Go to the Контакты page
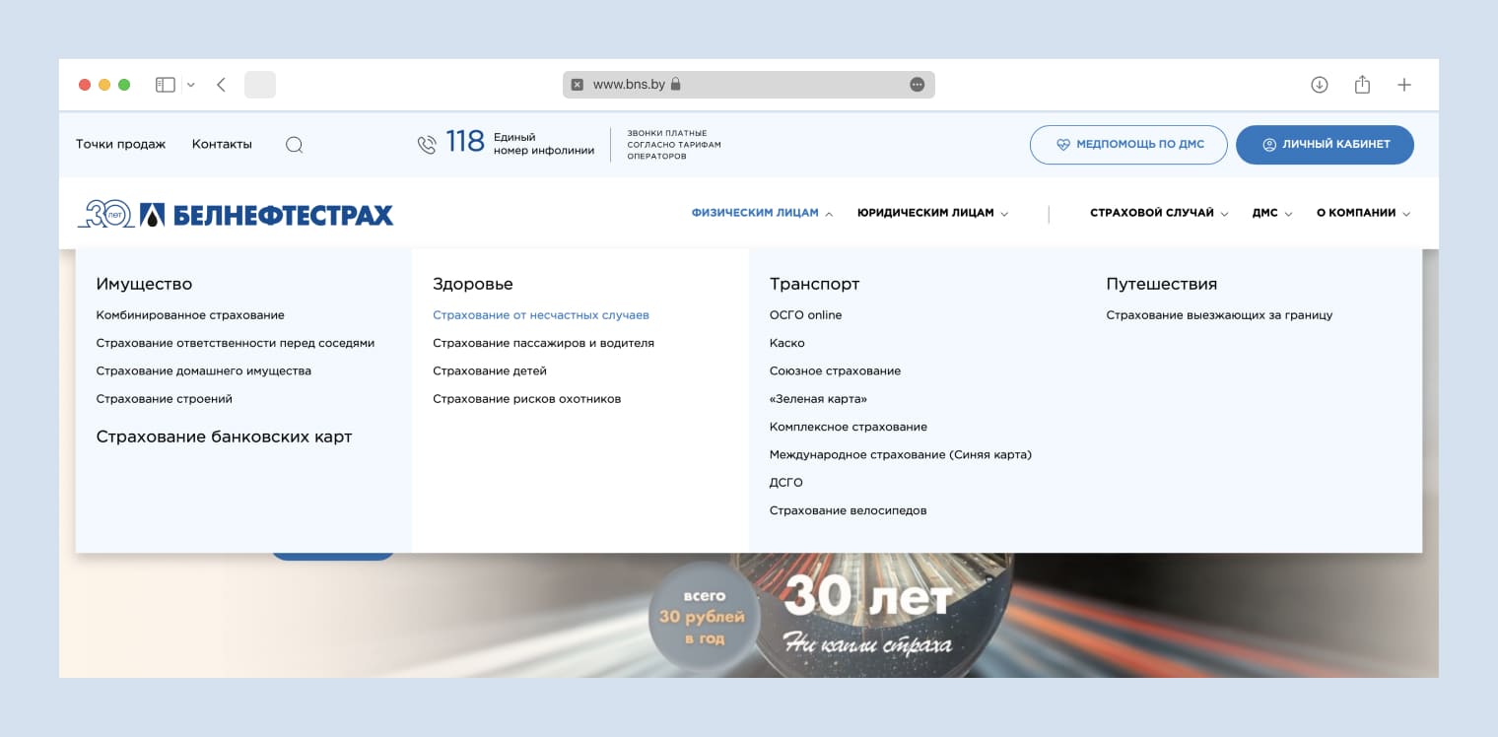This screenshot has height=737, width=1498. [222, 144]
